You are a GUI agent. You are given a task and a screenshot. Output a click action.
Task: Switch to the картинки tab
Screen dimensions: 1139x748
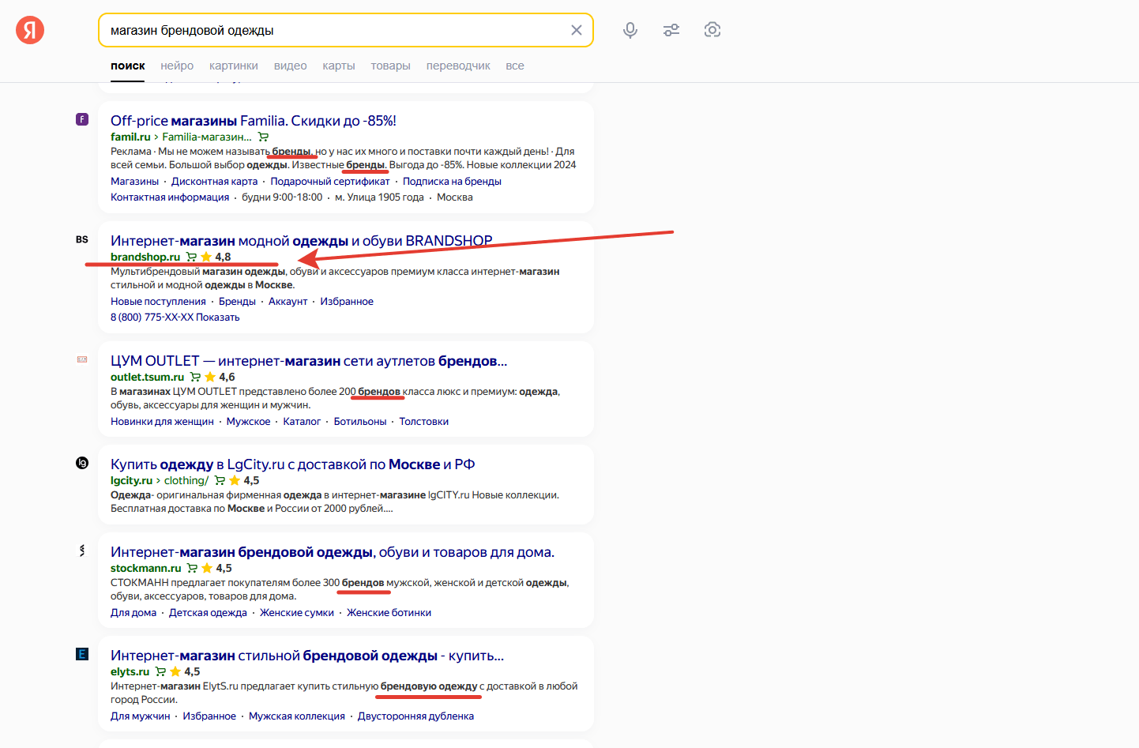[x=234, y=66]
